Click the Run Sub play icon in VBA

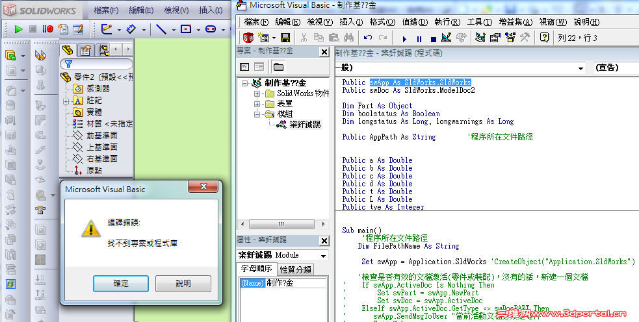tap(404, 39)
